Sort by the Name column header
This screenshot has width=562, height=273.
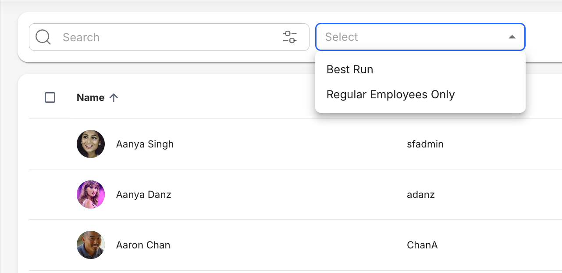(x=90, y=97)
